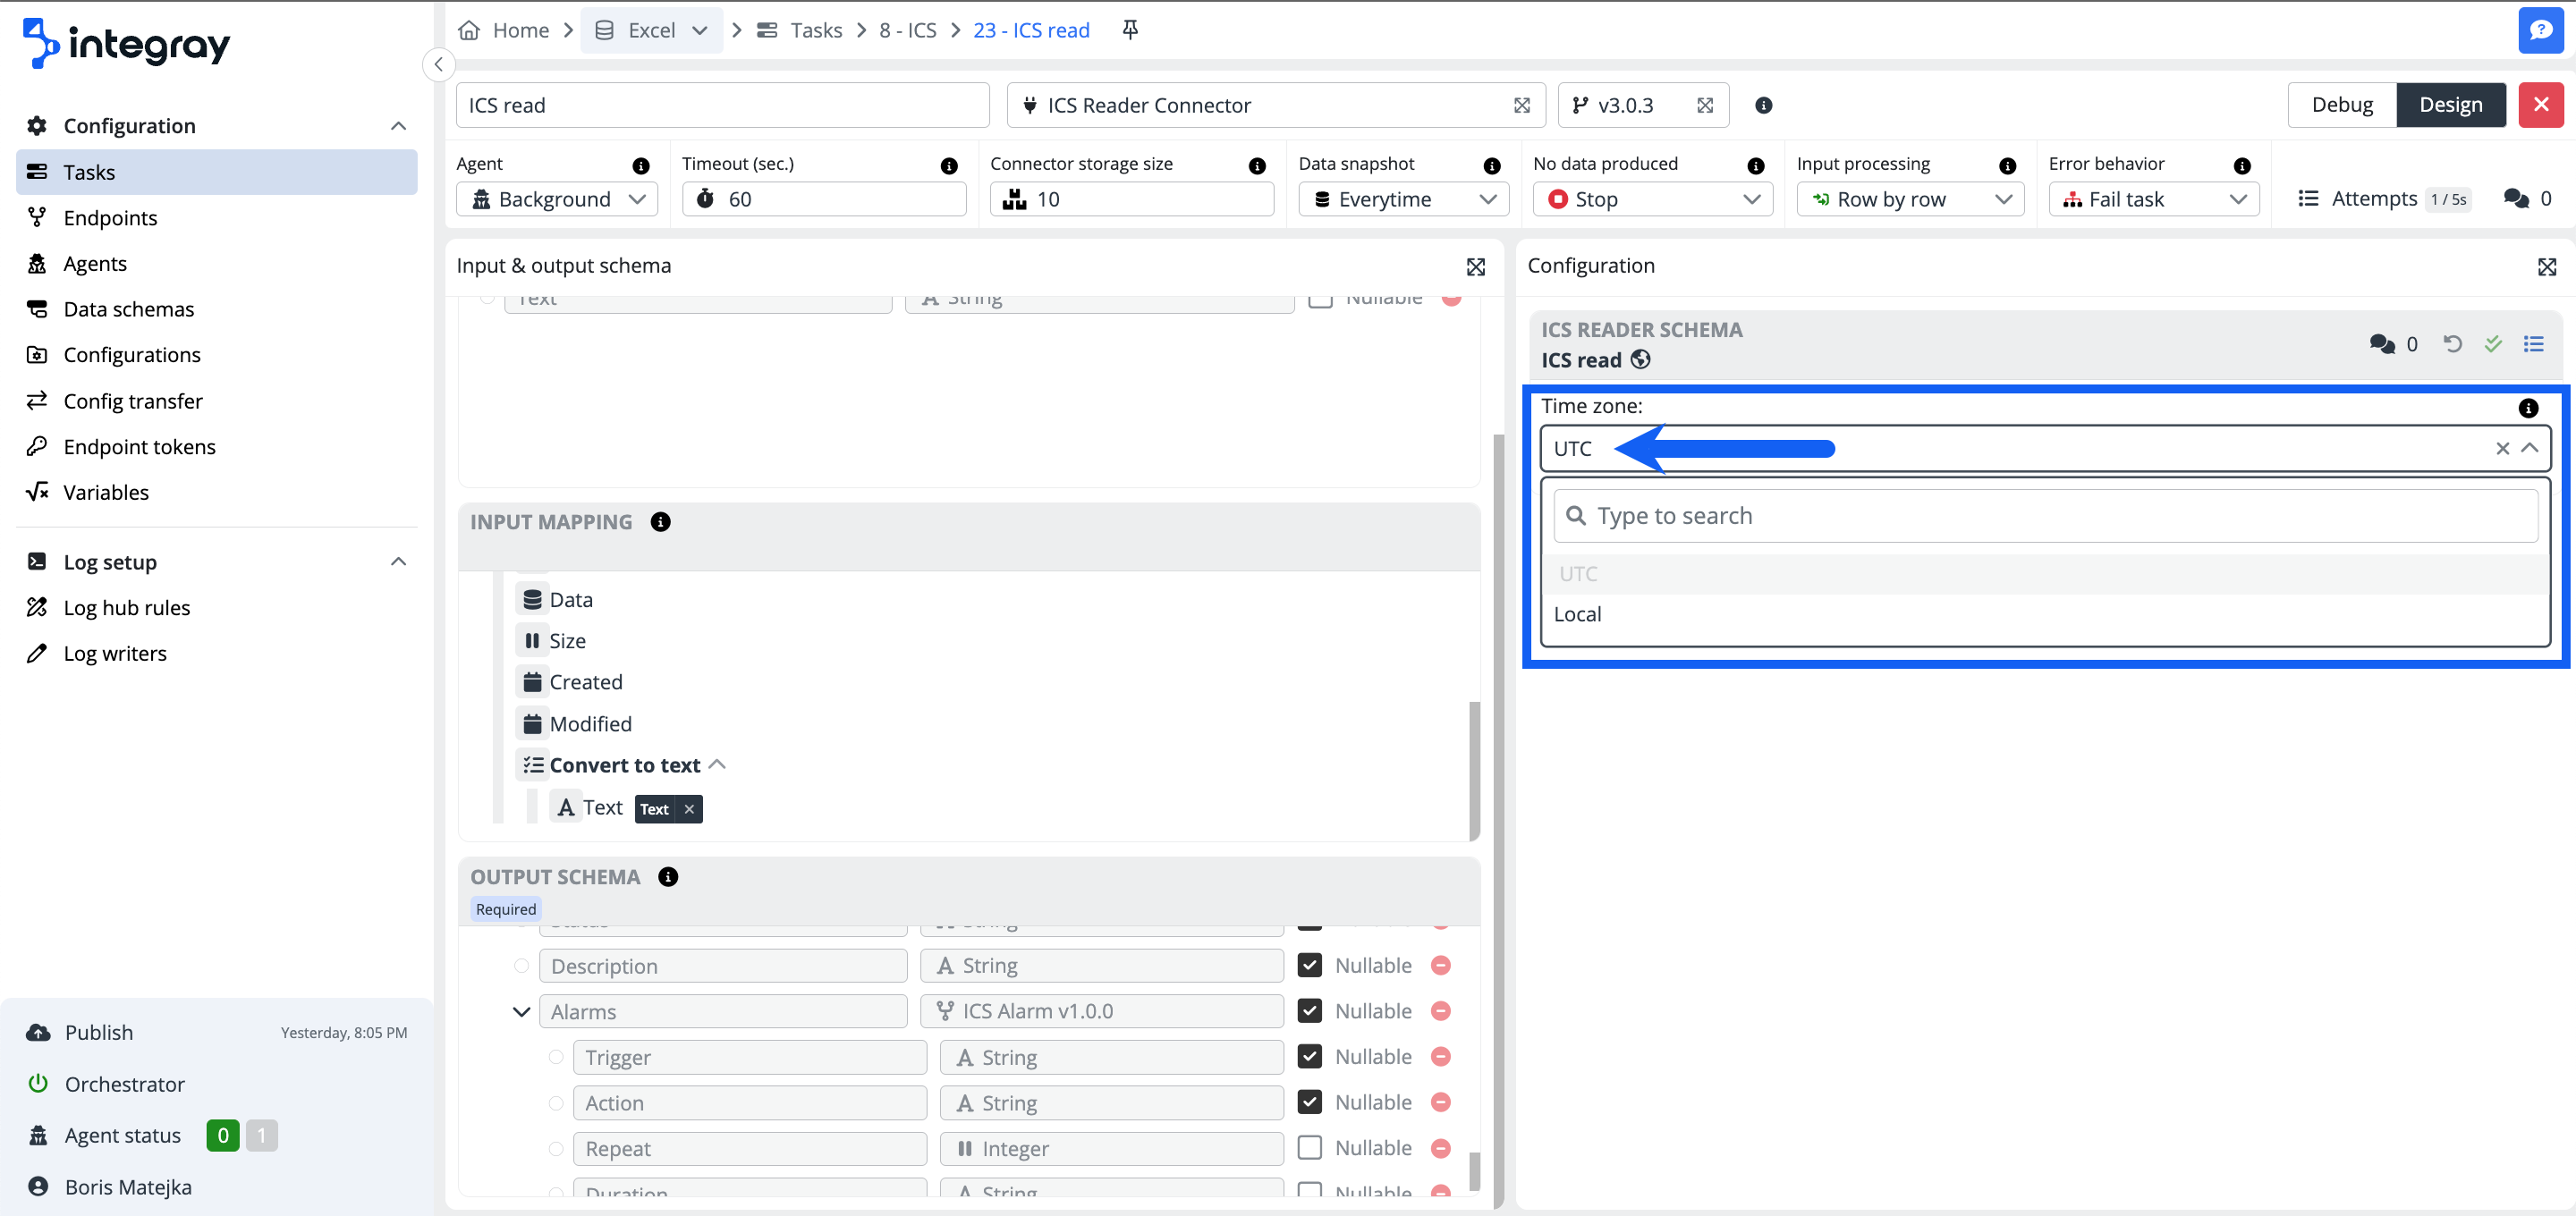
Task: Click the blue list icon in schema header
Action: coord(2533,344)
